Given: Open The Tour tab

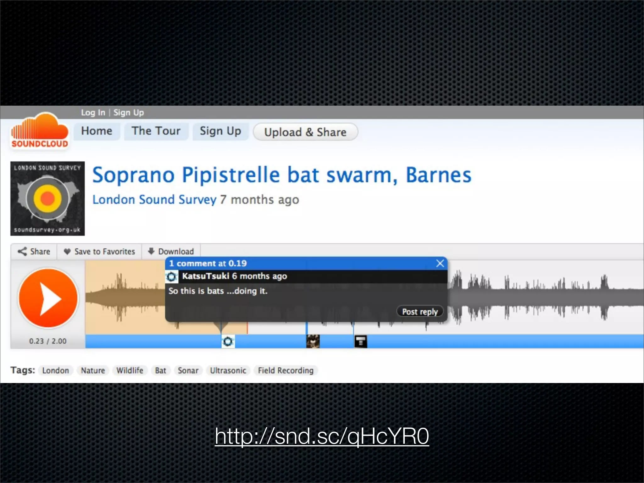Looking at the screenshot, I should (x=156, y=131).
